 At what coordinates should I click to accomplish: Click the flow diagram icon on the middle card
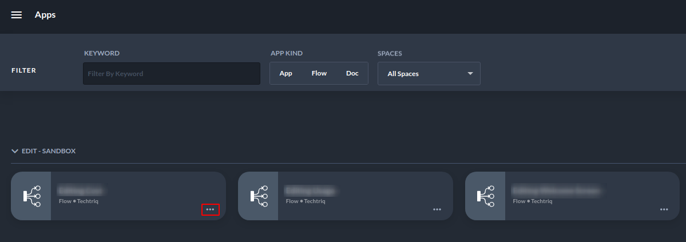pos(259,196)
